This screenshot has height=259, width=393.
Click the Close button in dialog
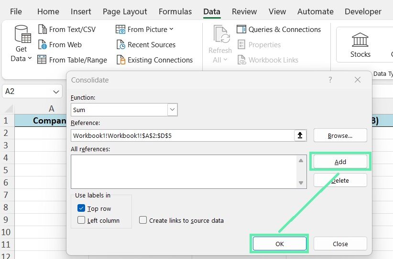(340, 244)
